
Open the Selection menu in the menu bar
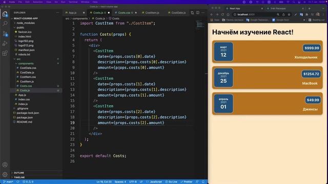(x=37, y=2)
